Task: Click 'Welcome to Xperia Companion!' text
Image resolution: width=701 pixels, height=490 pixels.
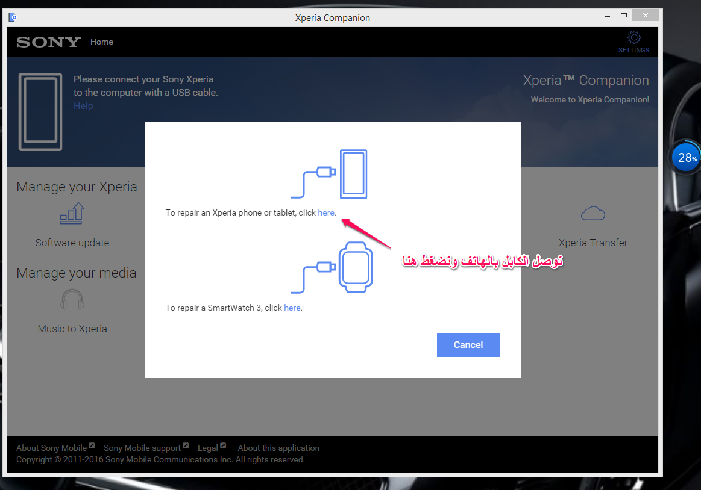Action: click(x=589, y=99)
